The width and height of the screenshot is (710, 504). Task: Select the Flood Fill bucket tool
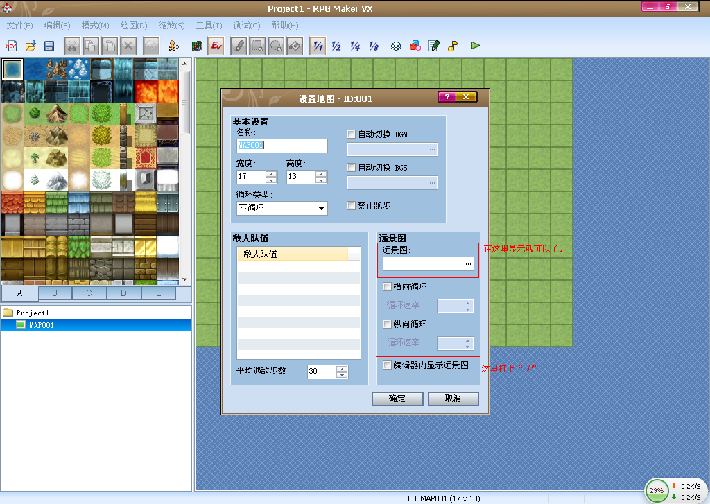tap(295, 46)
